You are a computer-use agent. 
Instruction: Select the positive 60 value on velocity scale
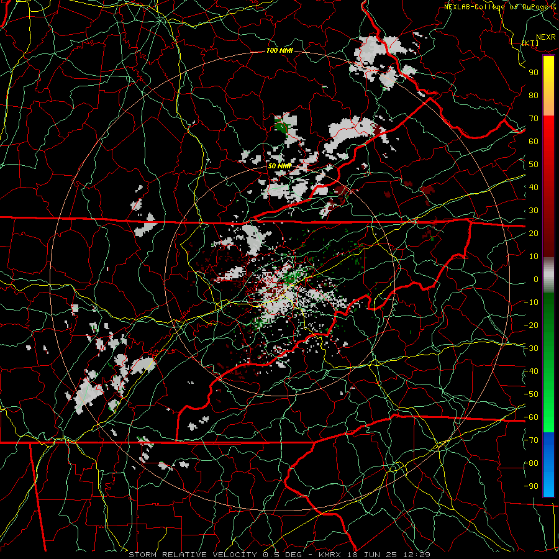(x=534, y=141)
